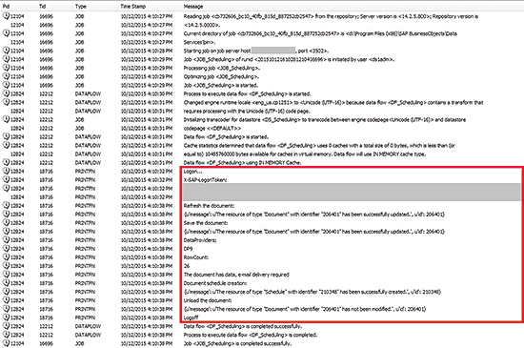
Task: Select the 'Refresh the document:' message
Action: (209, 206)
